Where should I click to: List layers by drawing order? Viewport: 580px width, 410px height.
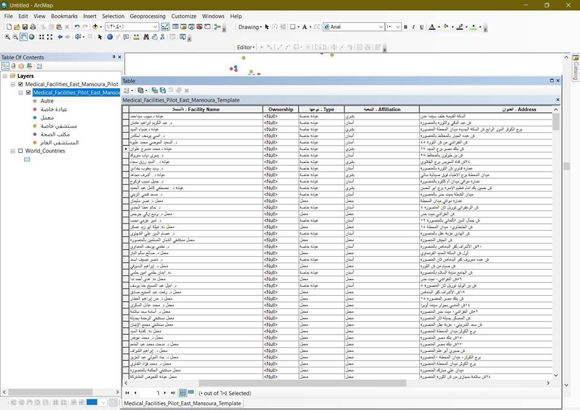tap(5, 66)
